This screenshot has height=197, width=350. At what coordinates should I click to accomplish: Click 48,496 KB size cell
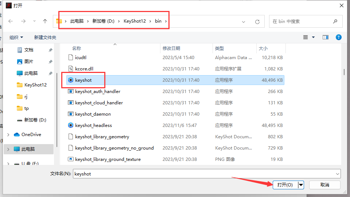click(x=272, y=80)
